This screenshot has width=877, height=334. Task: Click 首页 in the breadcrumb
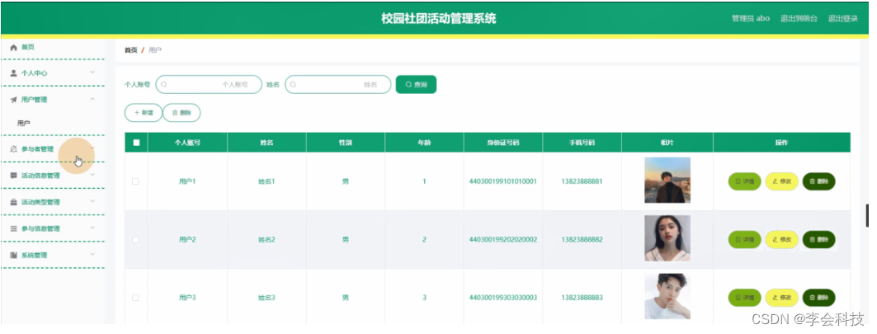tap(130, 50)
